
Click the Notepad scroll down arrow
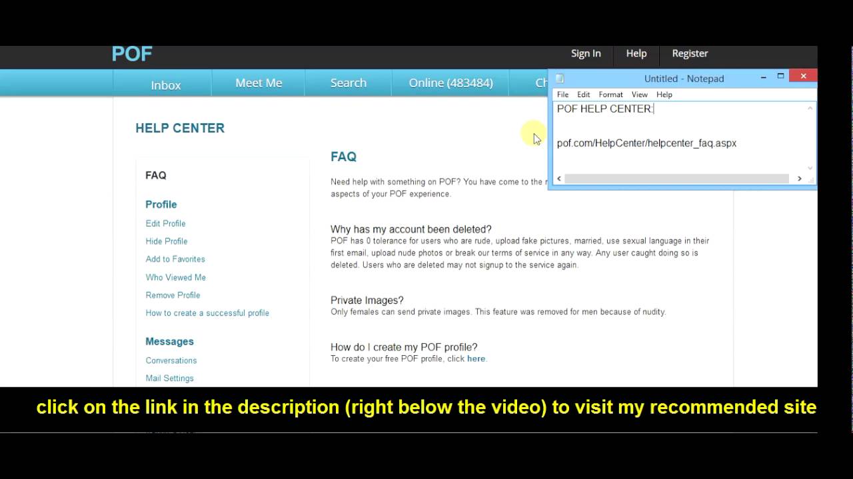click(810, 168)
